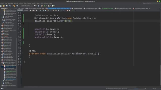
Task: Switch to AllStudentController.java tab
Action: tap(141, 8)
